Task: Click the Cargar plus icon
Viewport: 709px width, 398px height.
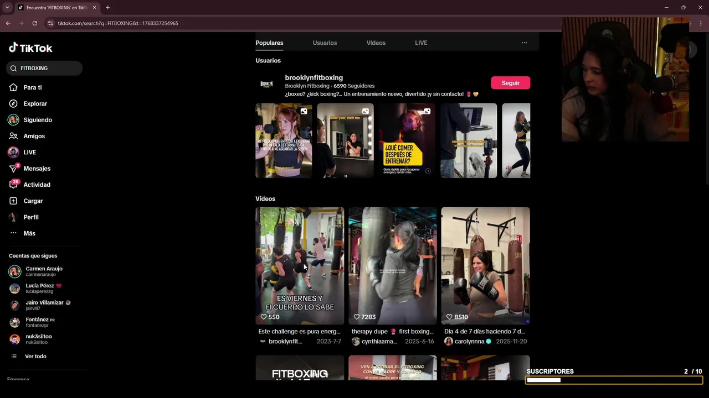Action: click(13, 201)
